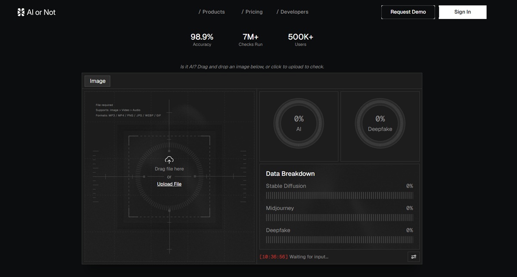Open the settings sliders icon
Viewport: 517px width, 277px height.
(x=414, y=257)
